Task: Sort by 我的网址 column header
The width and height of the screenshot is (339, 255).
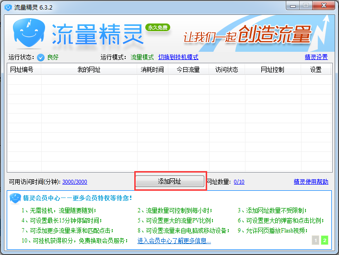Action: (x=89, y=70)
